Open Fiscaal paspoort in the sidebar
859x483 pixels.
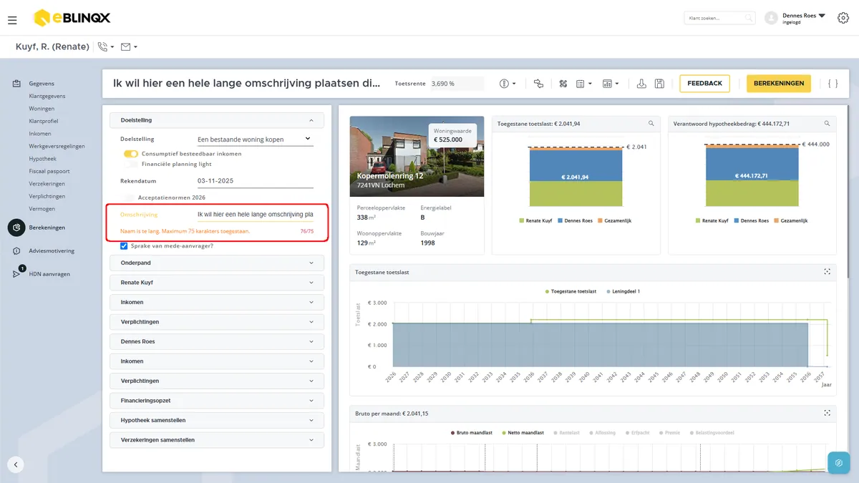pos(49,171)
